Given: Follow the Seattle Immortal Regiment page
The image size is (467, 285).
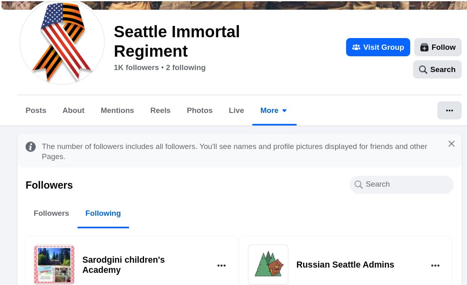Looking at the screenshot, I should click(x=438, y=47).
